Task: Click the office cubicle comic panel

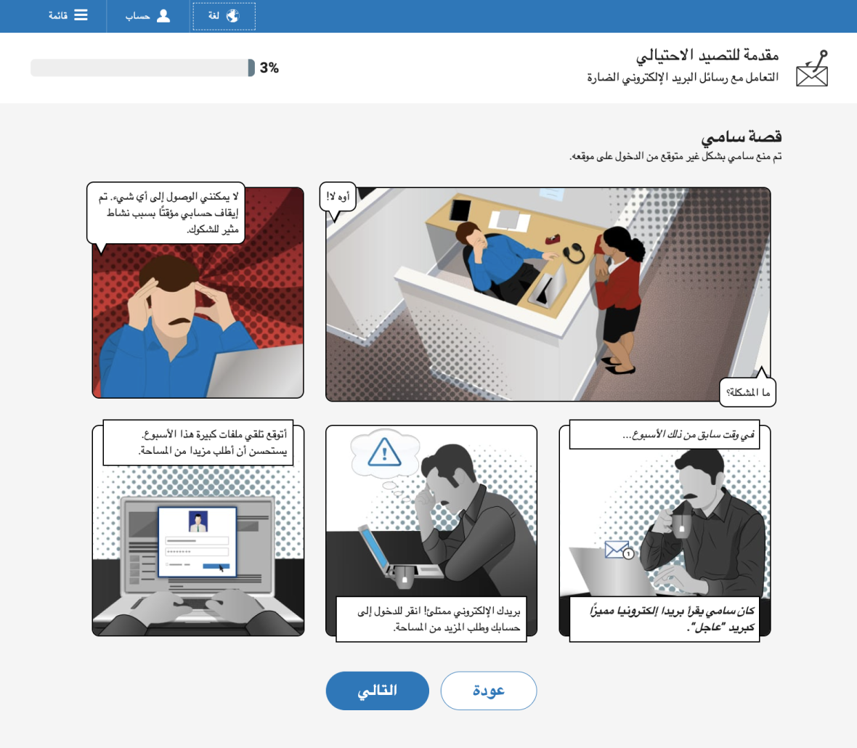Action: [548, 295]
